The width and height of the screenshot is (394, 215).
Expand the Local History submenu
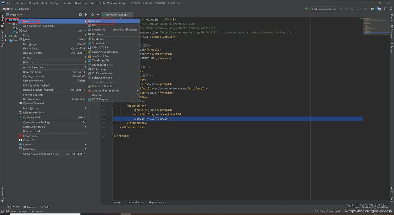tap(53, 108)
